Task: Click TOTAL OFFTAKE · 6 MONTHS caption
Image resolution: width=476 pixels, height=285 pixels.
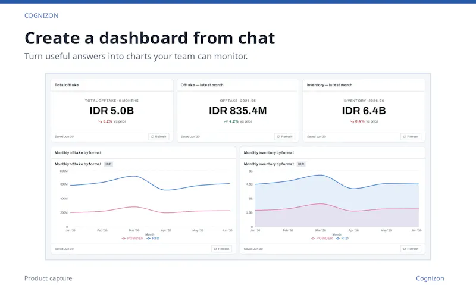Action: (x=112, y=101)
